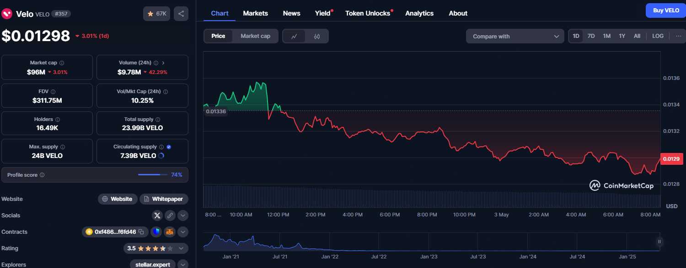Click the $0.01298 price heading
Viewport: 686px width, 268px height.
click(x=36, y=36)
